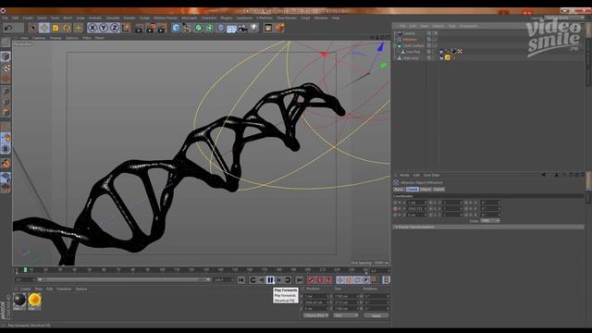Toggle X axis lock
Screen dimensions: 592x333
coord(92,28)
